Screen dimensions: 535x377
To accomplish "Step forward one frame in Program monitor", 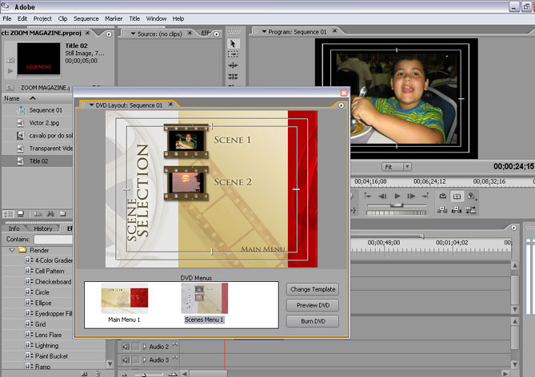I will click(x=411, y=196).
